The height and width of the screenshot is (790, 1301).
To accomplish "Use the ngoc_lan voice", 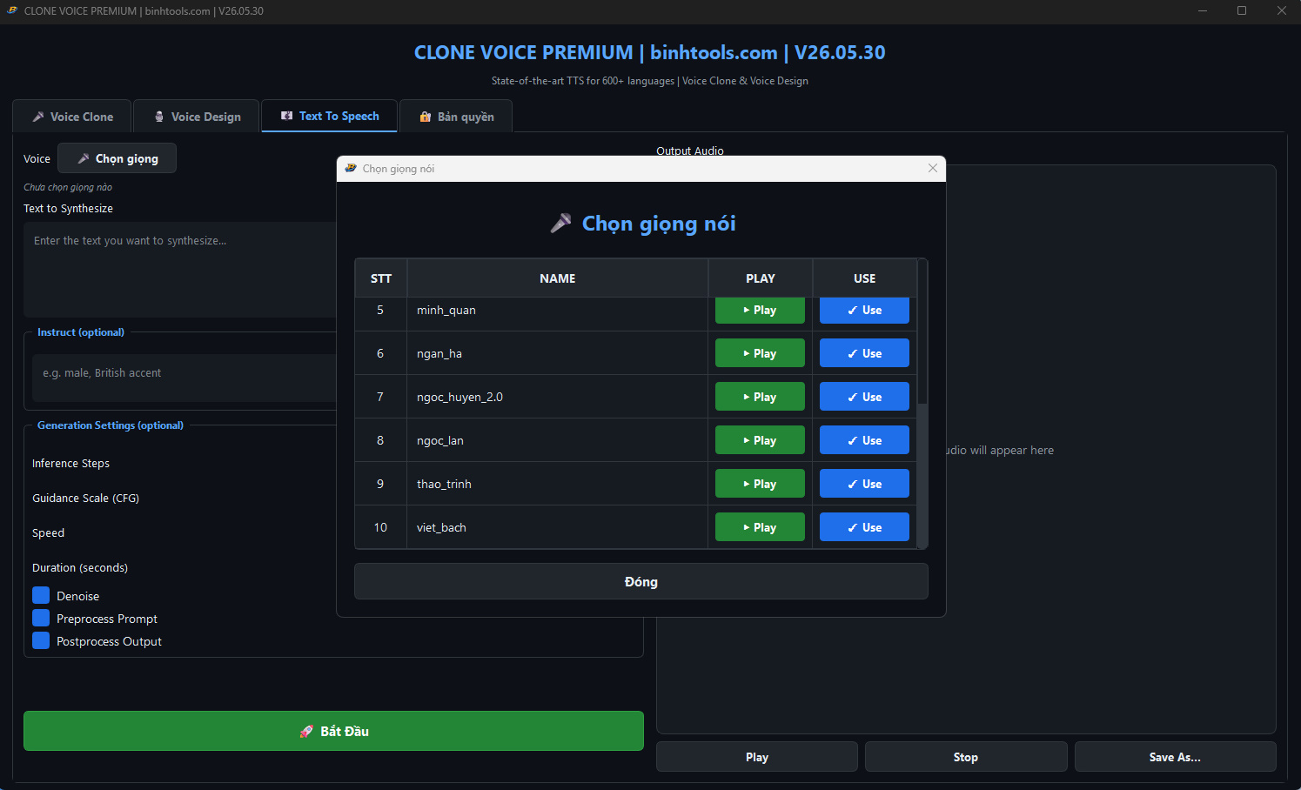I will click(x=864, y=440).
